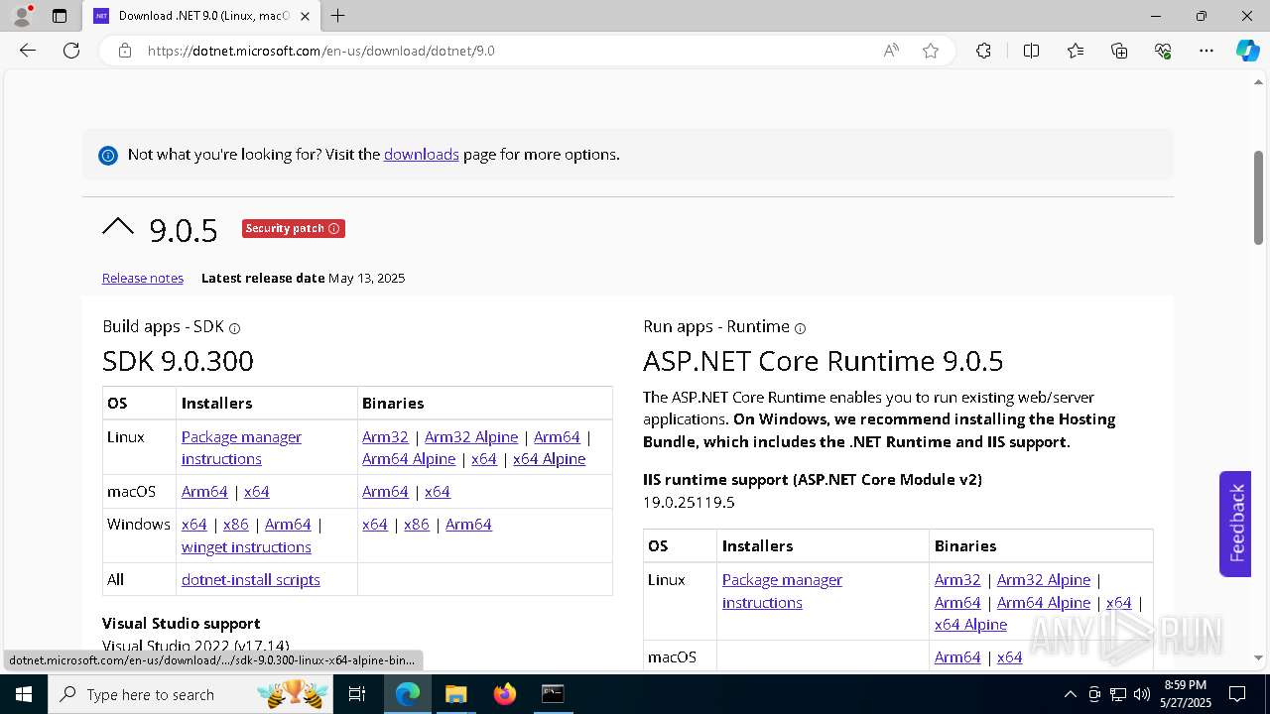Open Browser essentials heart icon

(1163, 51)
